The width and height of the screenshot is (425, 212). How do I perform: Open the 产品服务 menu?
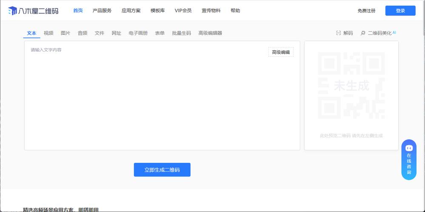(x=102, y=11)
